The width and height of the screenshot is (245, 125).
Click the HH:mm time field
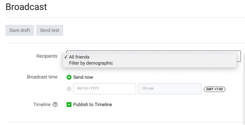pos(170,89)
